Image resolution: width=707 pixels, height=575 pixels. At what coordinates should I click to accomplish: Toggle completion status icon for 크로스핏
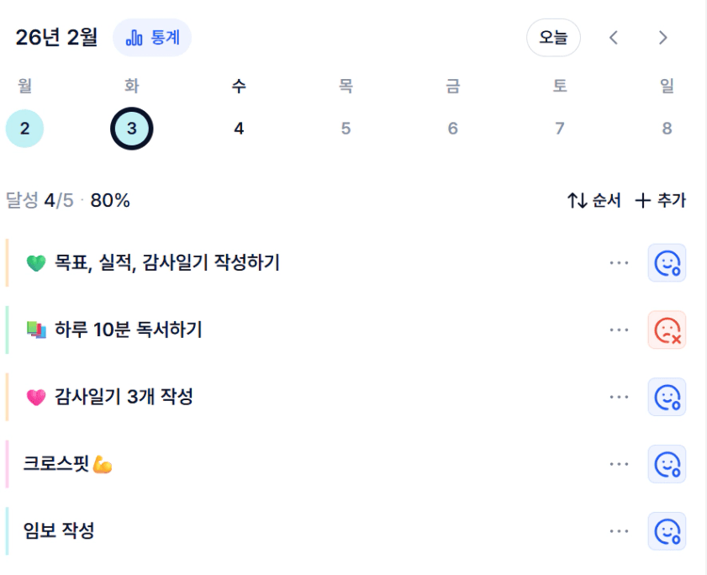[x=667, y=464]
